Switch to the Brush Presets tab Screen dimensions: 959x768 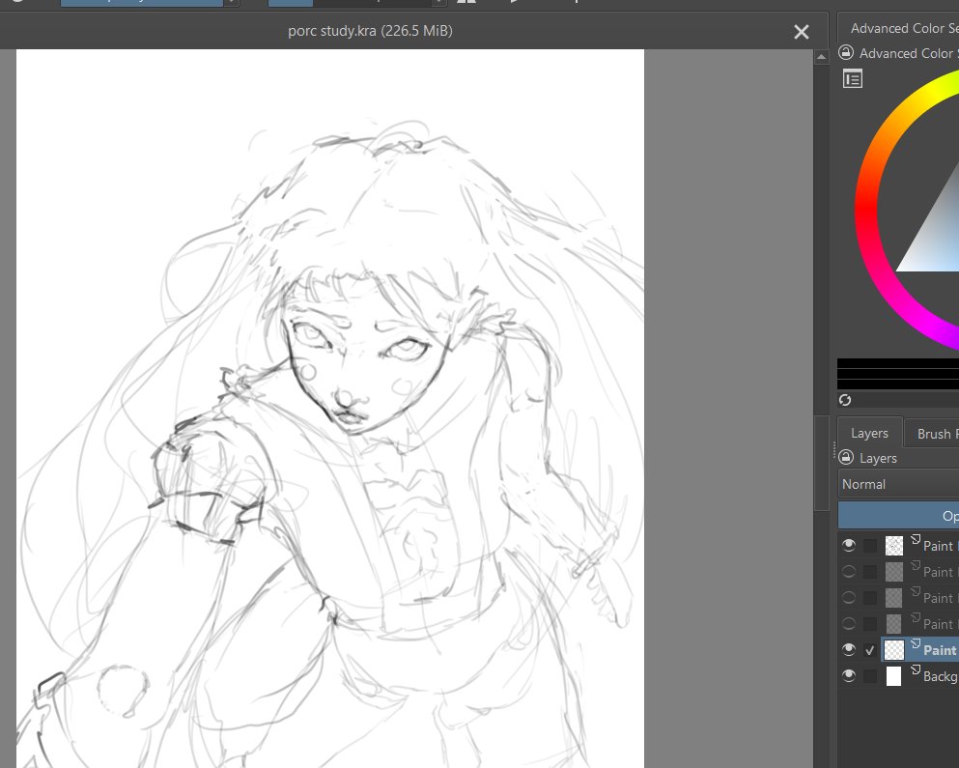click(x=932, y=434)
